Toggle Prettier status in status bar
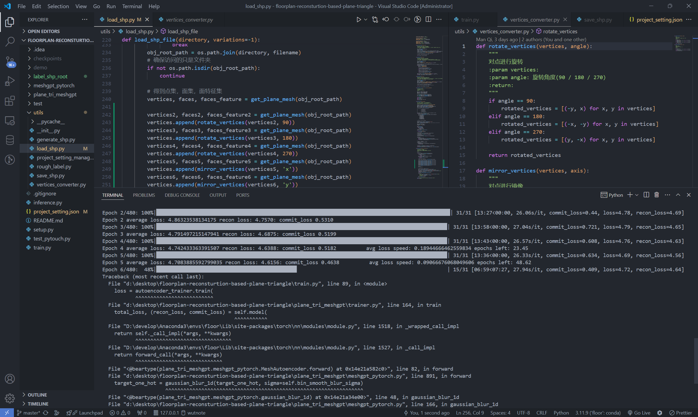Viewport: 698px width, 417px height. click(x=681, y=413)
